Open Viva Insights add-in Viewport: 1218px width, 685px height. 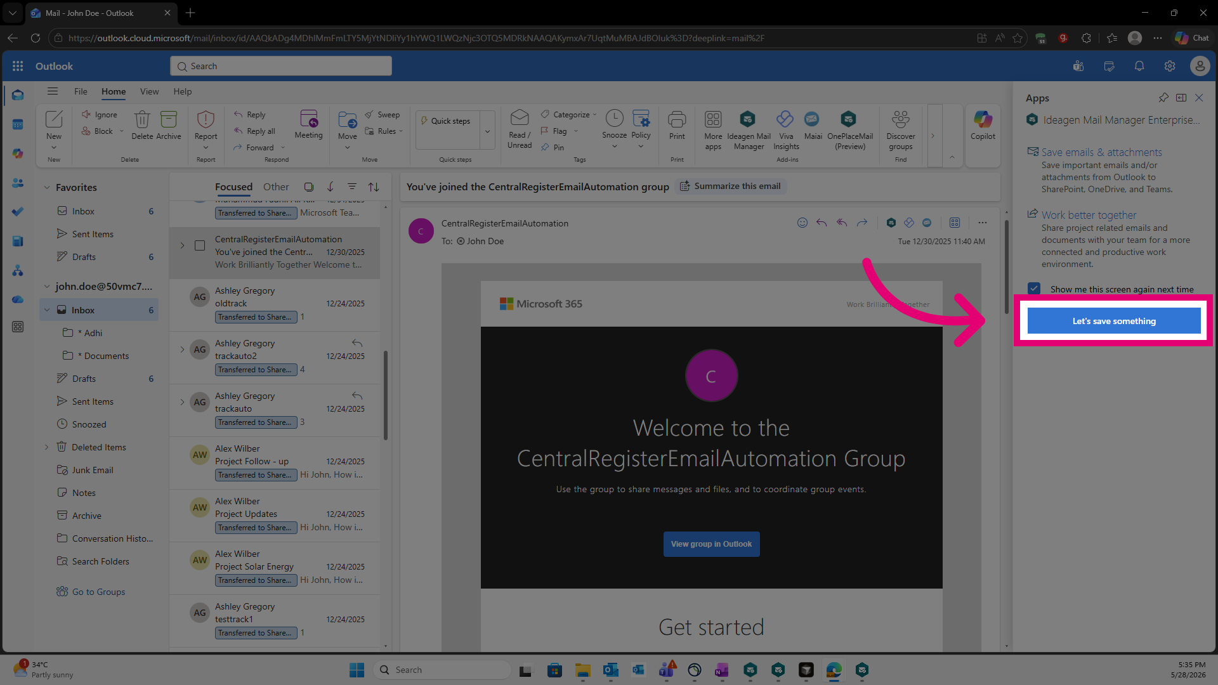point(786,130)
